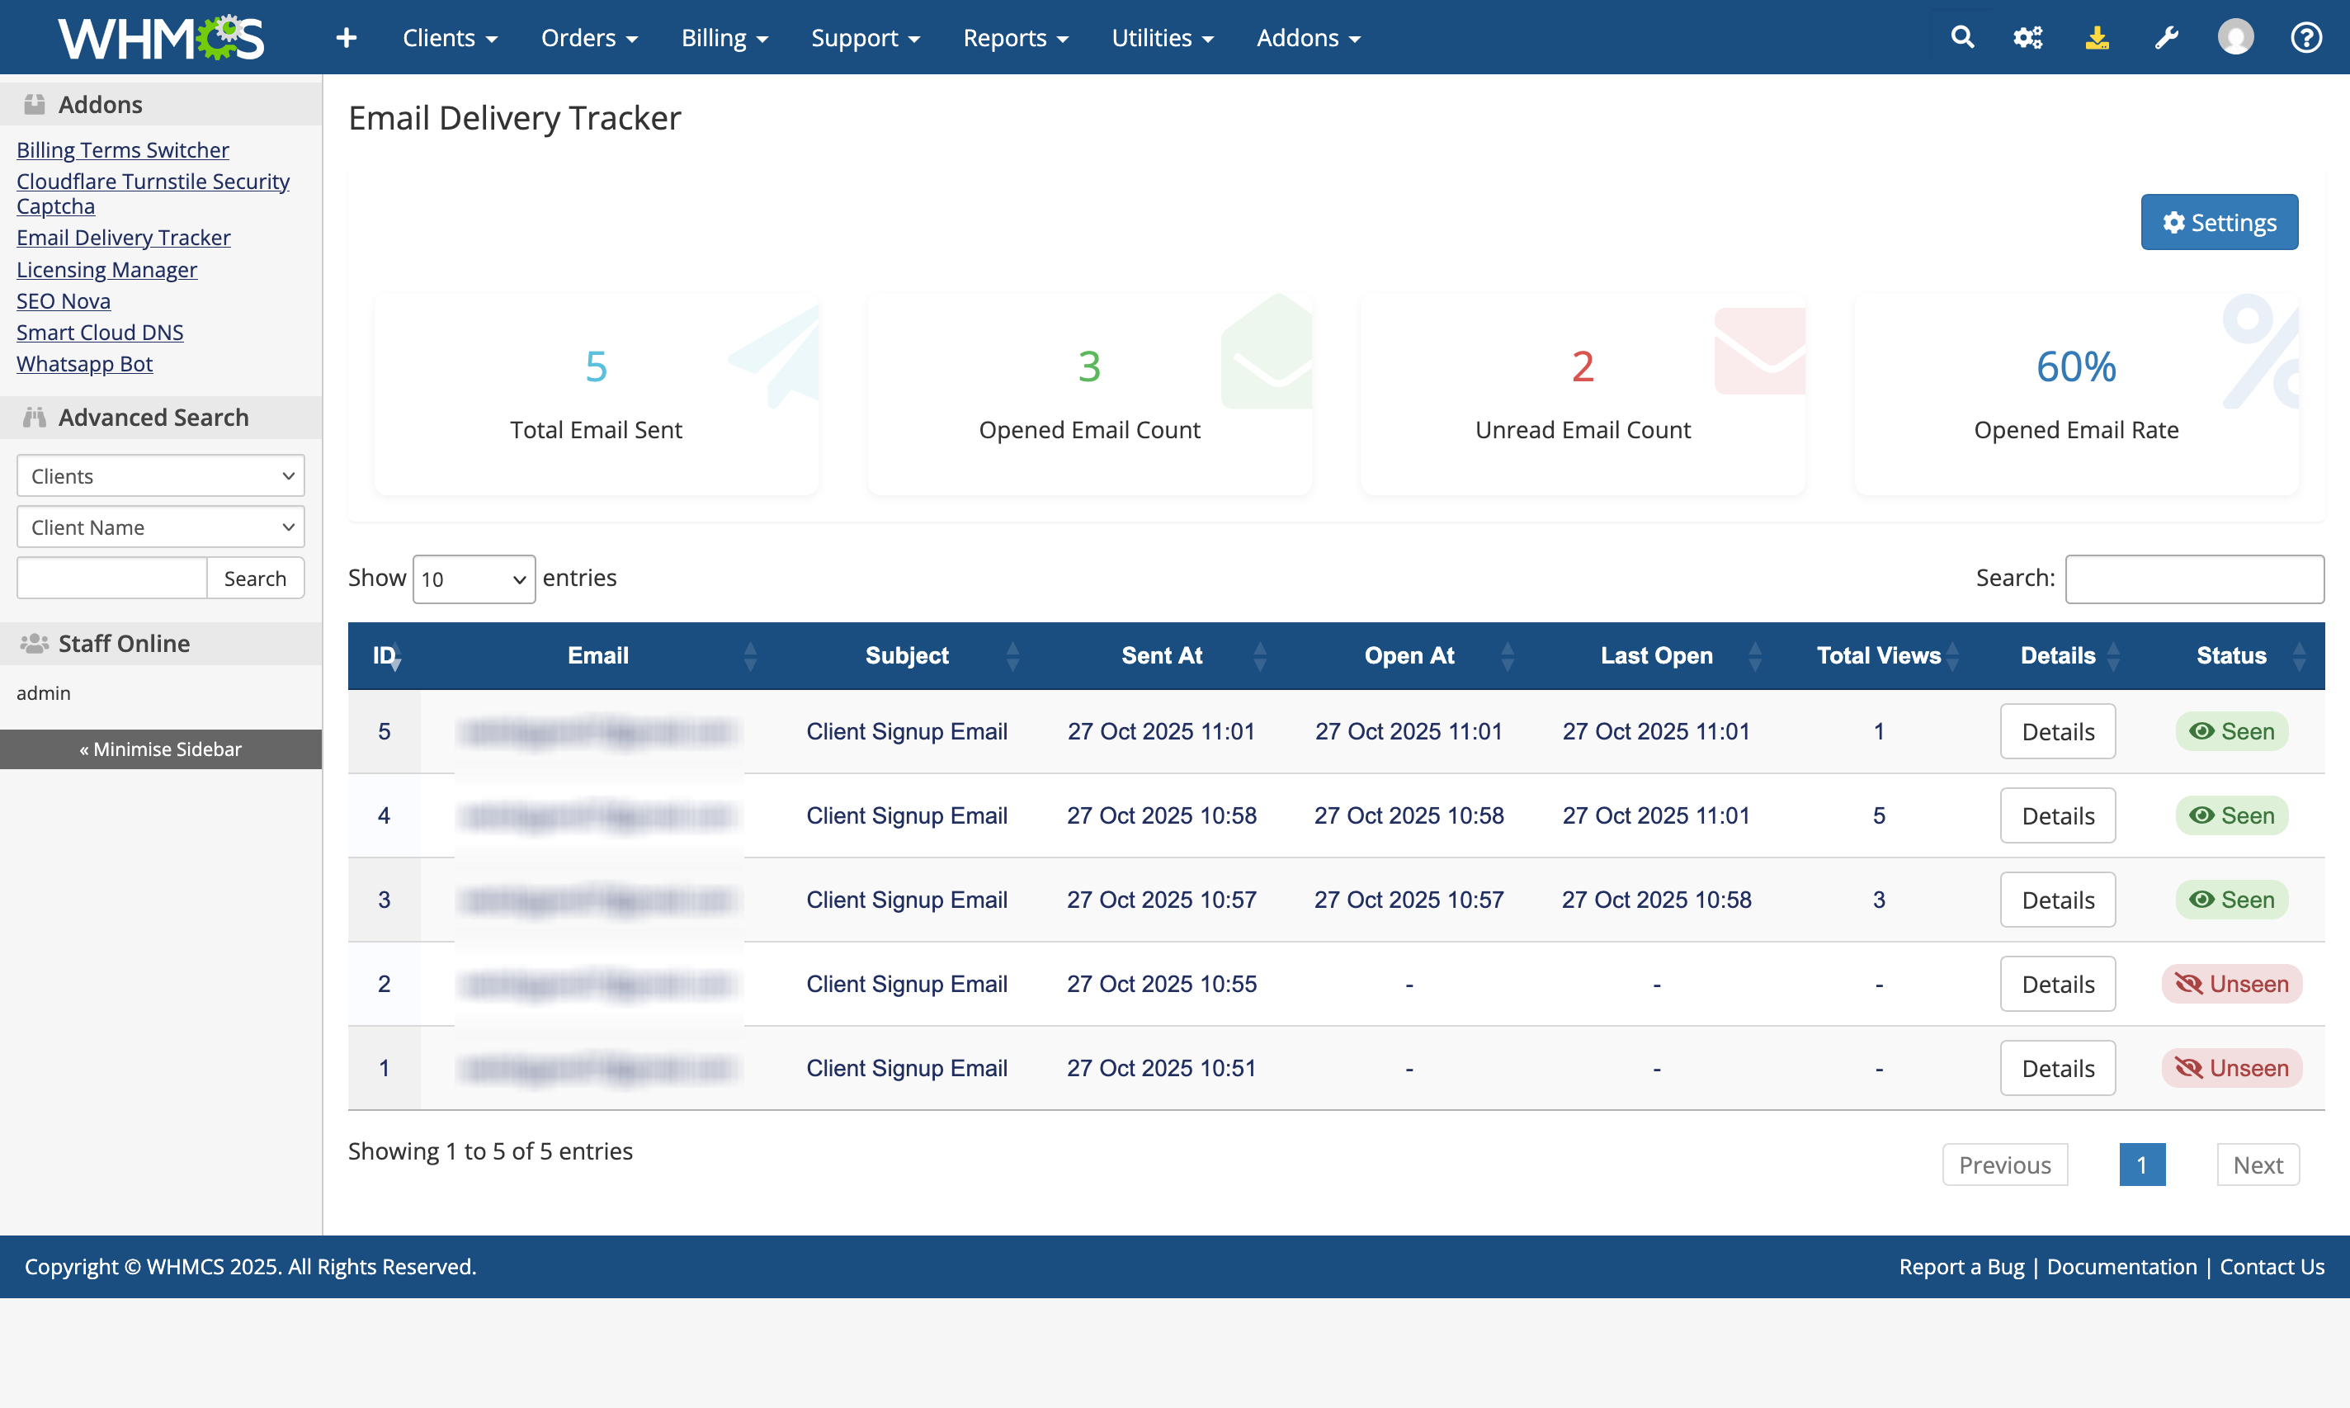Open the help question mark icon
The height and width of the screenshot is (1408, 2350).
coord(2305,38)
